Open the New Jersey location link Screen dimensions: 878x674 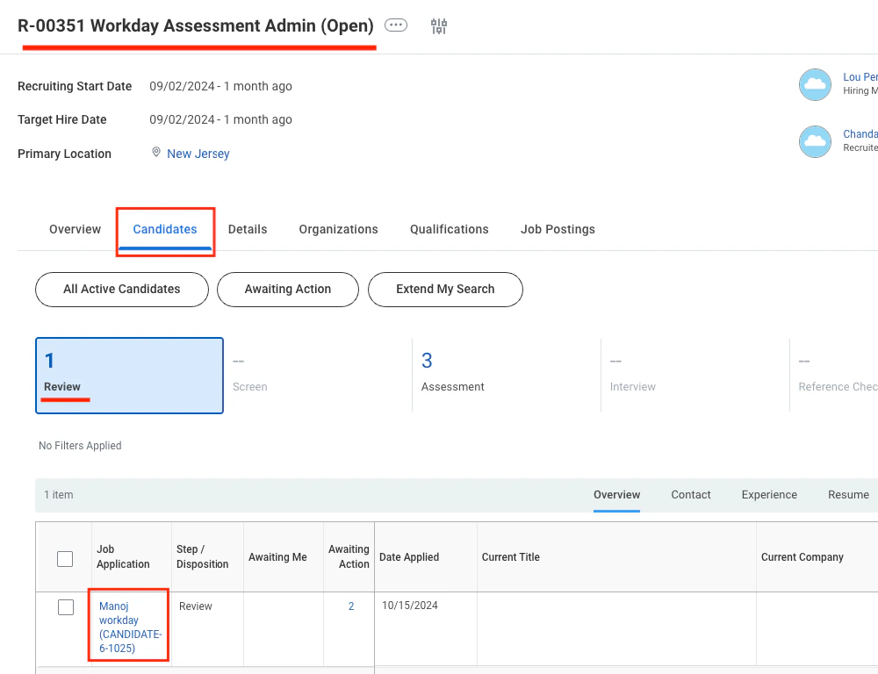pyautogui.click(x=198, y=154)
